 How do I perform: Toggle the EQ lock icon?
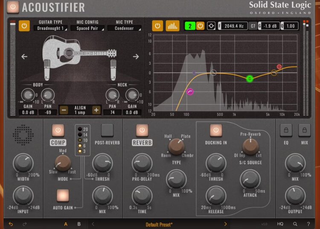286,130
